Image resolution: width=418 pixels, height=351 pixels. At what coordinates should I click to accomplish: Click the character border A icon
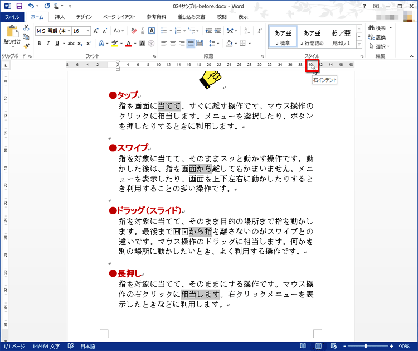[x=152, y=31]
